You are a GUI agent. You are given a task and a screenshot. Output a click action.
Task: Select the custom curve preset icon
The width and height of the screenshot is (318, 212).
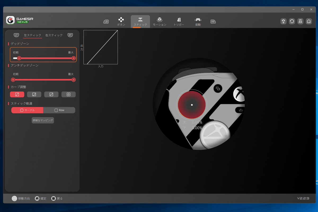[x=68, y=94]
